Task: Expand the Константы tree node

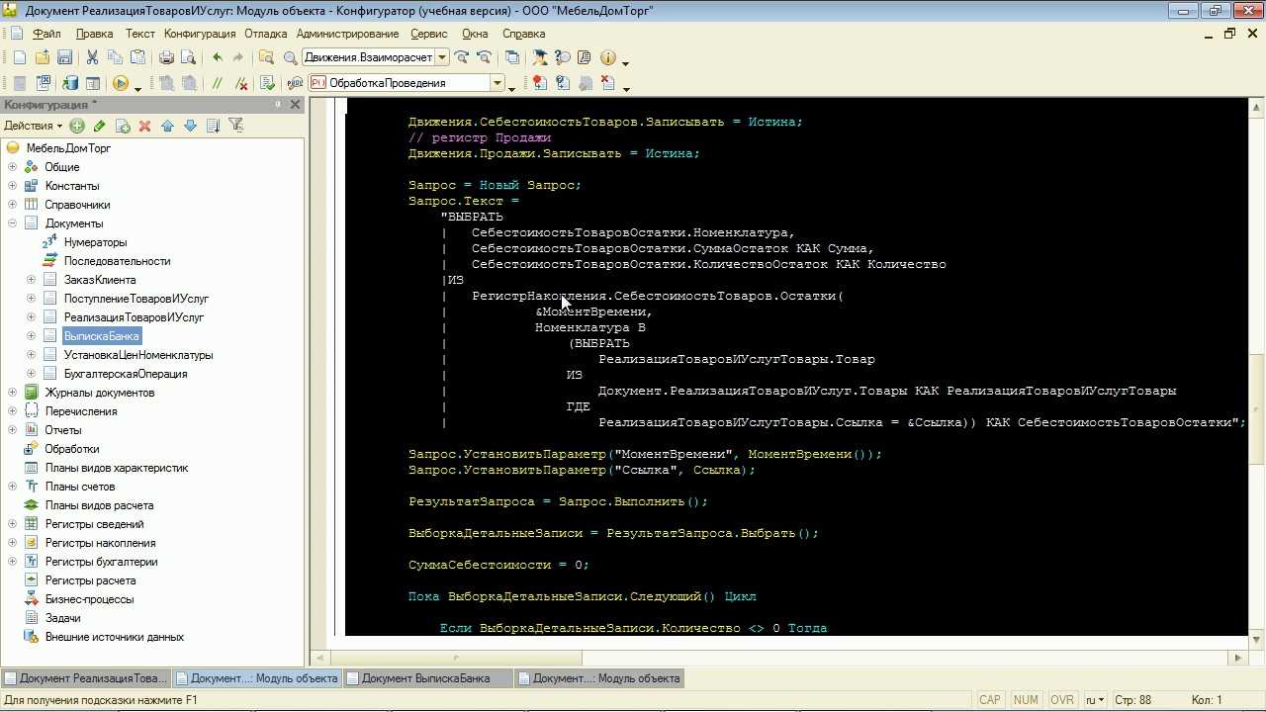Action: click(12, 186)
